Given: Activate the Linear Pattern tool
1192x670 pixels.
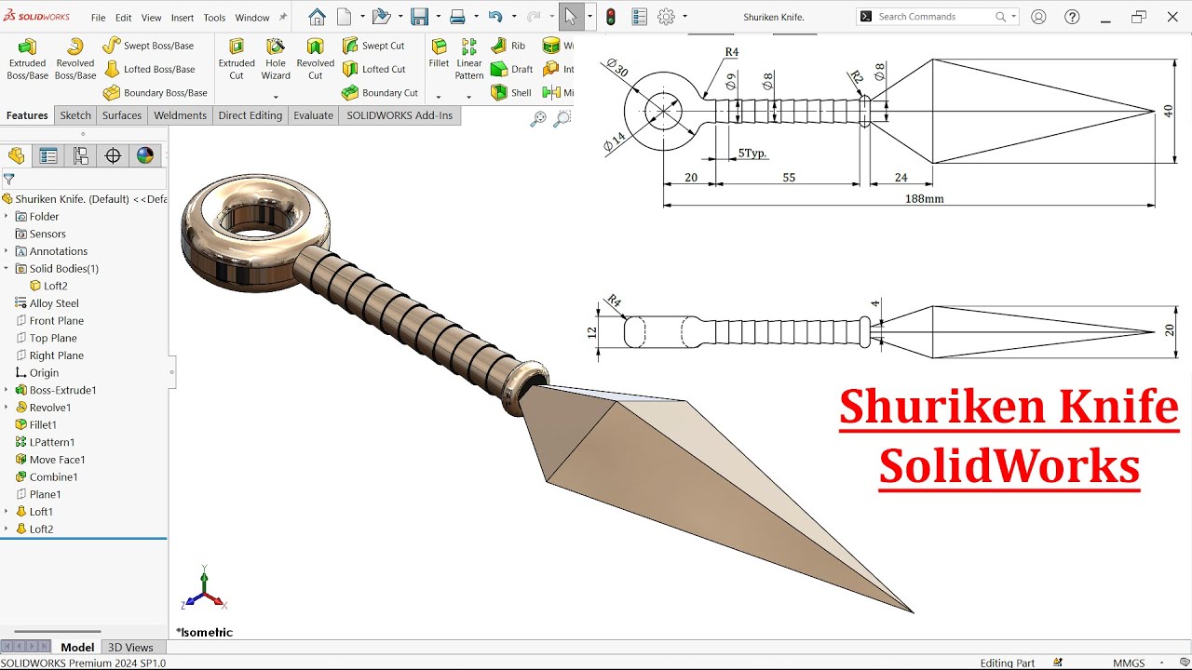Looking at the screenshot, I should (x=469, y=60).
